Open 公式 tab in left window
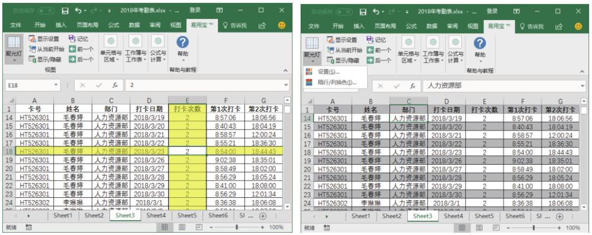Screen dimensions: 592x235 pyautogui.click(x=114, y=25)
